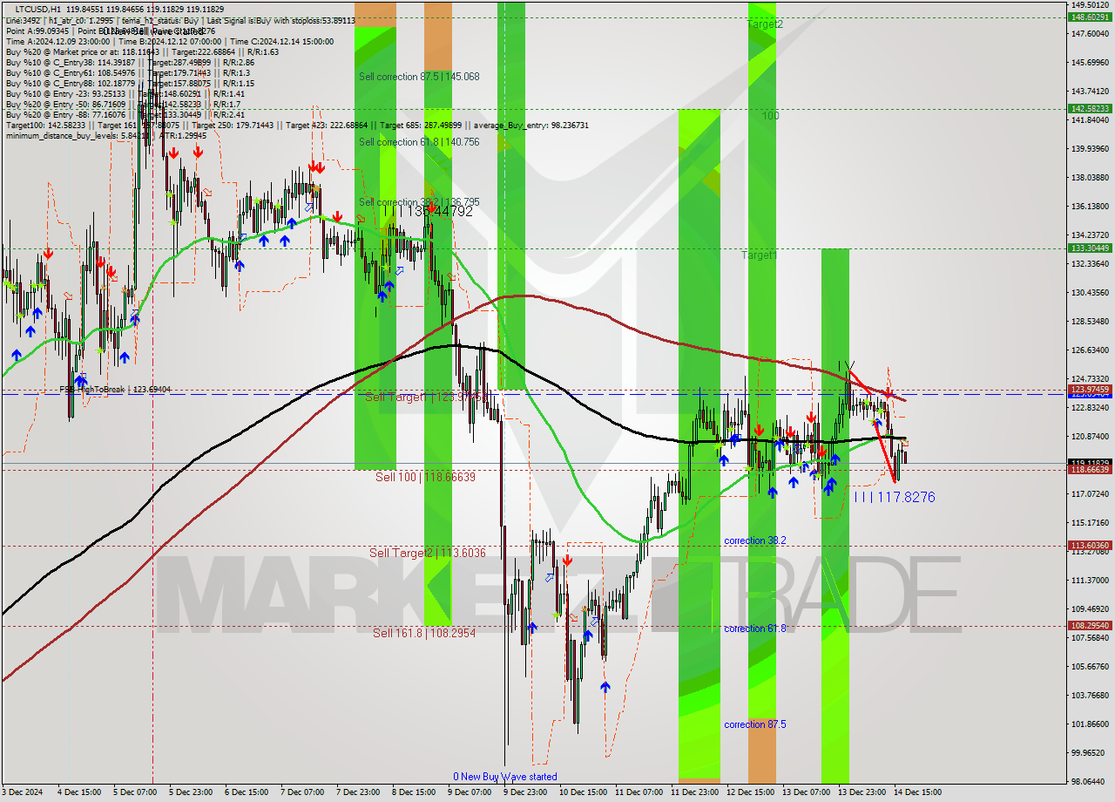
Task: Click the 'Target1' label on green band
Action: pos(759,255)
